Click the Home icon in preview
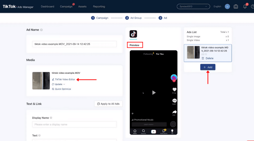This screenshot has width=254, height=141. (135, 131)
